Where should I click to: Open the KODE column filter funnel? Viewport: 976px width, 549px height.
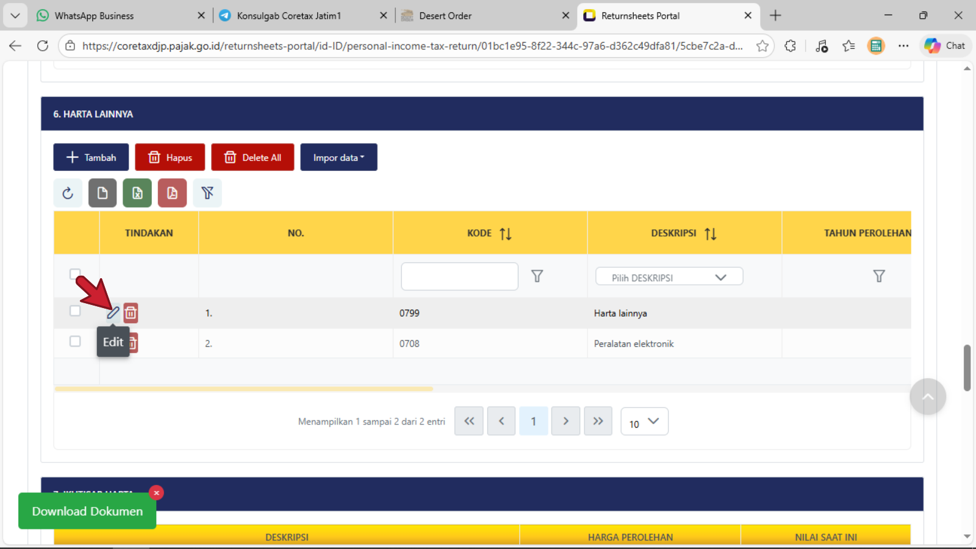(537, 276)
